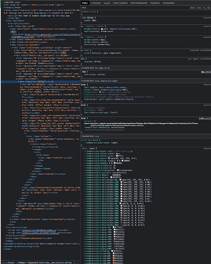Add a new style rule with the plus icon
Screen dimensions: 211x264
[204, 8]
